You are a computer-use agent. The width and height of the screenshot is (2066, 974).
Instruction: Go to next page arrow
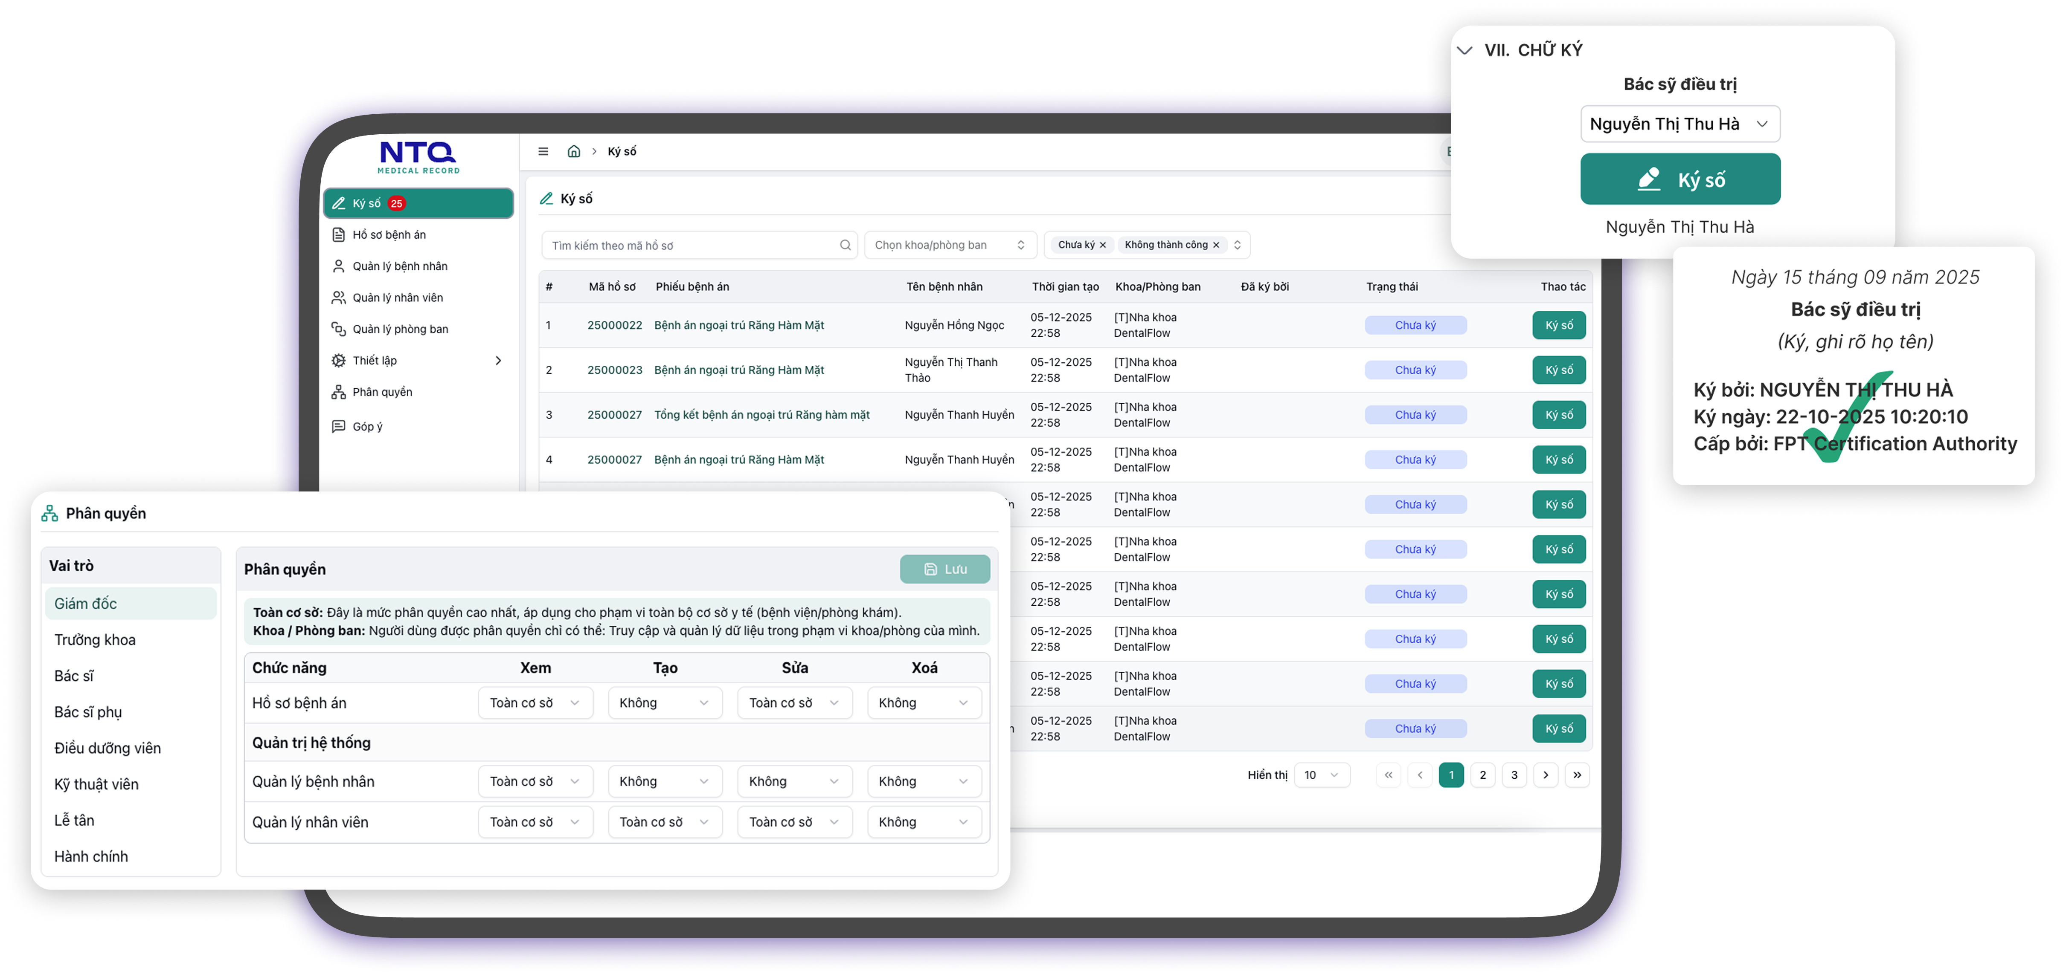click(x=1546, y=775)
